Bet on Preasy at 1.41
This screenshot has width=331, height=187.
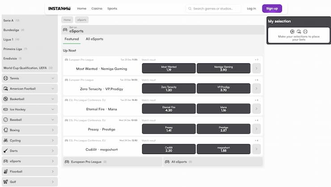pyautogui.click(x=169, y=129)
